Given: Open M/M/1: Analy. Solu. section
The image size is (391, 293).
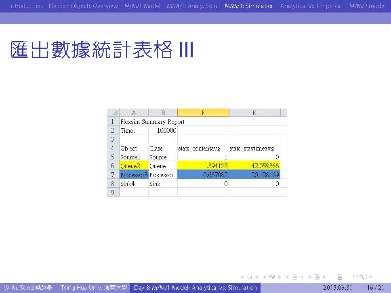Looking at the screenshot, I should click(x=192, y=6).
